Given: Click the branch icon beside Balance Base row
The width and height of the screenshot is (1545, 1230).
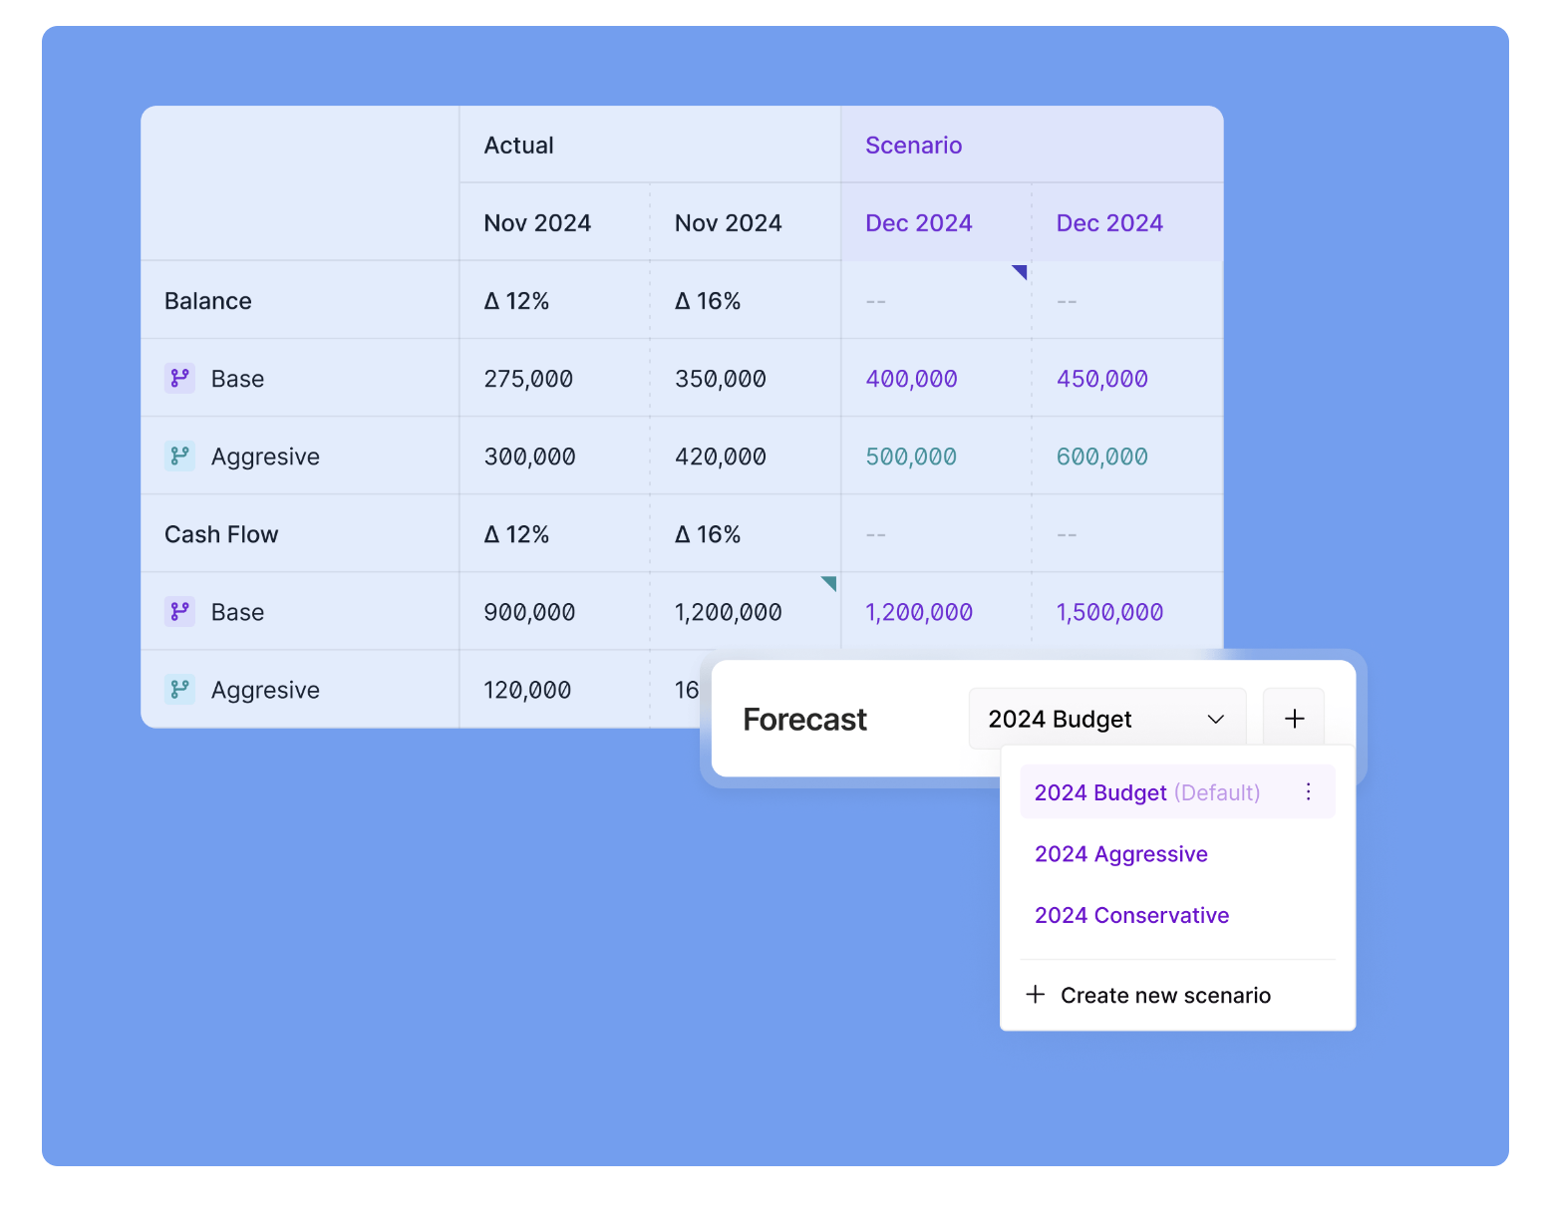Looking at the screenshot, I should coord(179,378).
